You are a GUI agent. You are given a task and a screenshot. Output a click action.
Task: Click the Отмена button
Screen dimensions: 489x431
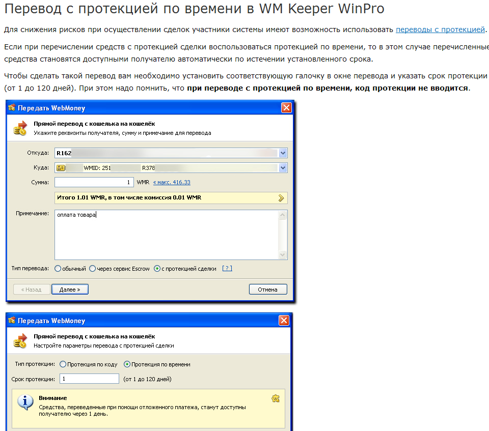click(x=268, y=290)
